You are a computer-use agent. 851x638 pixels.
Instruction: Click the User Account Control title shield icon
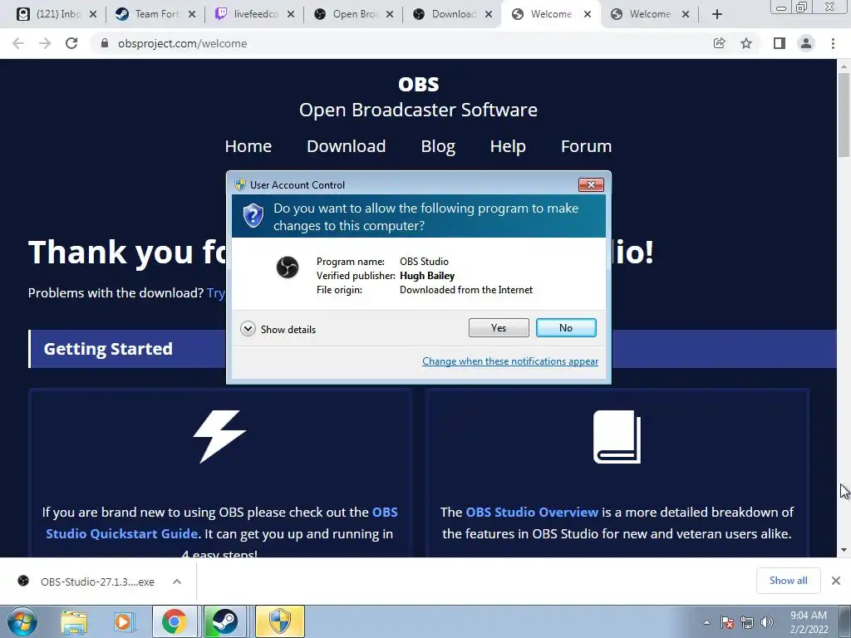point(240,184)
